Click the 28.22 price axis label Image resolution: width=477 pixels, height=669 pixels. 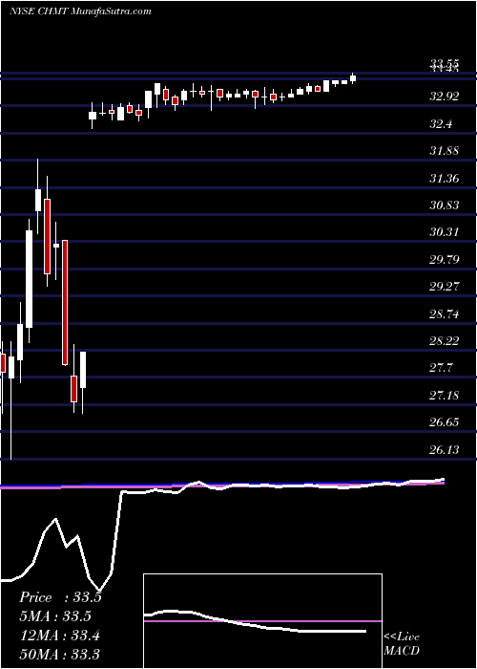coord(444,341)
